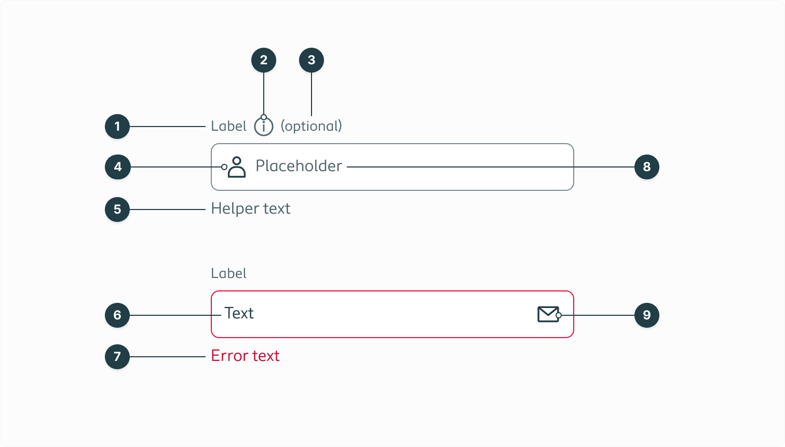
Task: Click the red 'Error text' message
Action: 245,356
